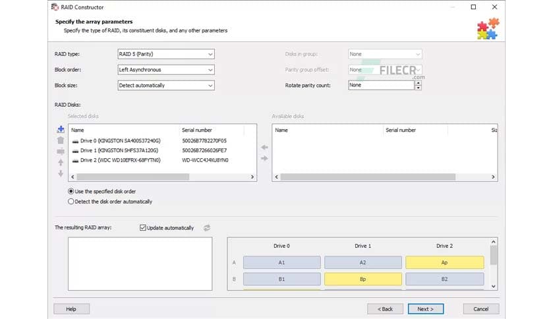Image resolution: width=551 pixels, height=319 pixels.
Task: Click the right arrow between disk lists
Action: [x=264, y=158]
